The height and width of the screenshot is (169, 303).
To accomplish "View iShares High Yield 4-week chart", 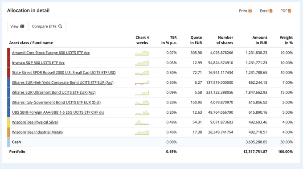I will click(142, 83).
